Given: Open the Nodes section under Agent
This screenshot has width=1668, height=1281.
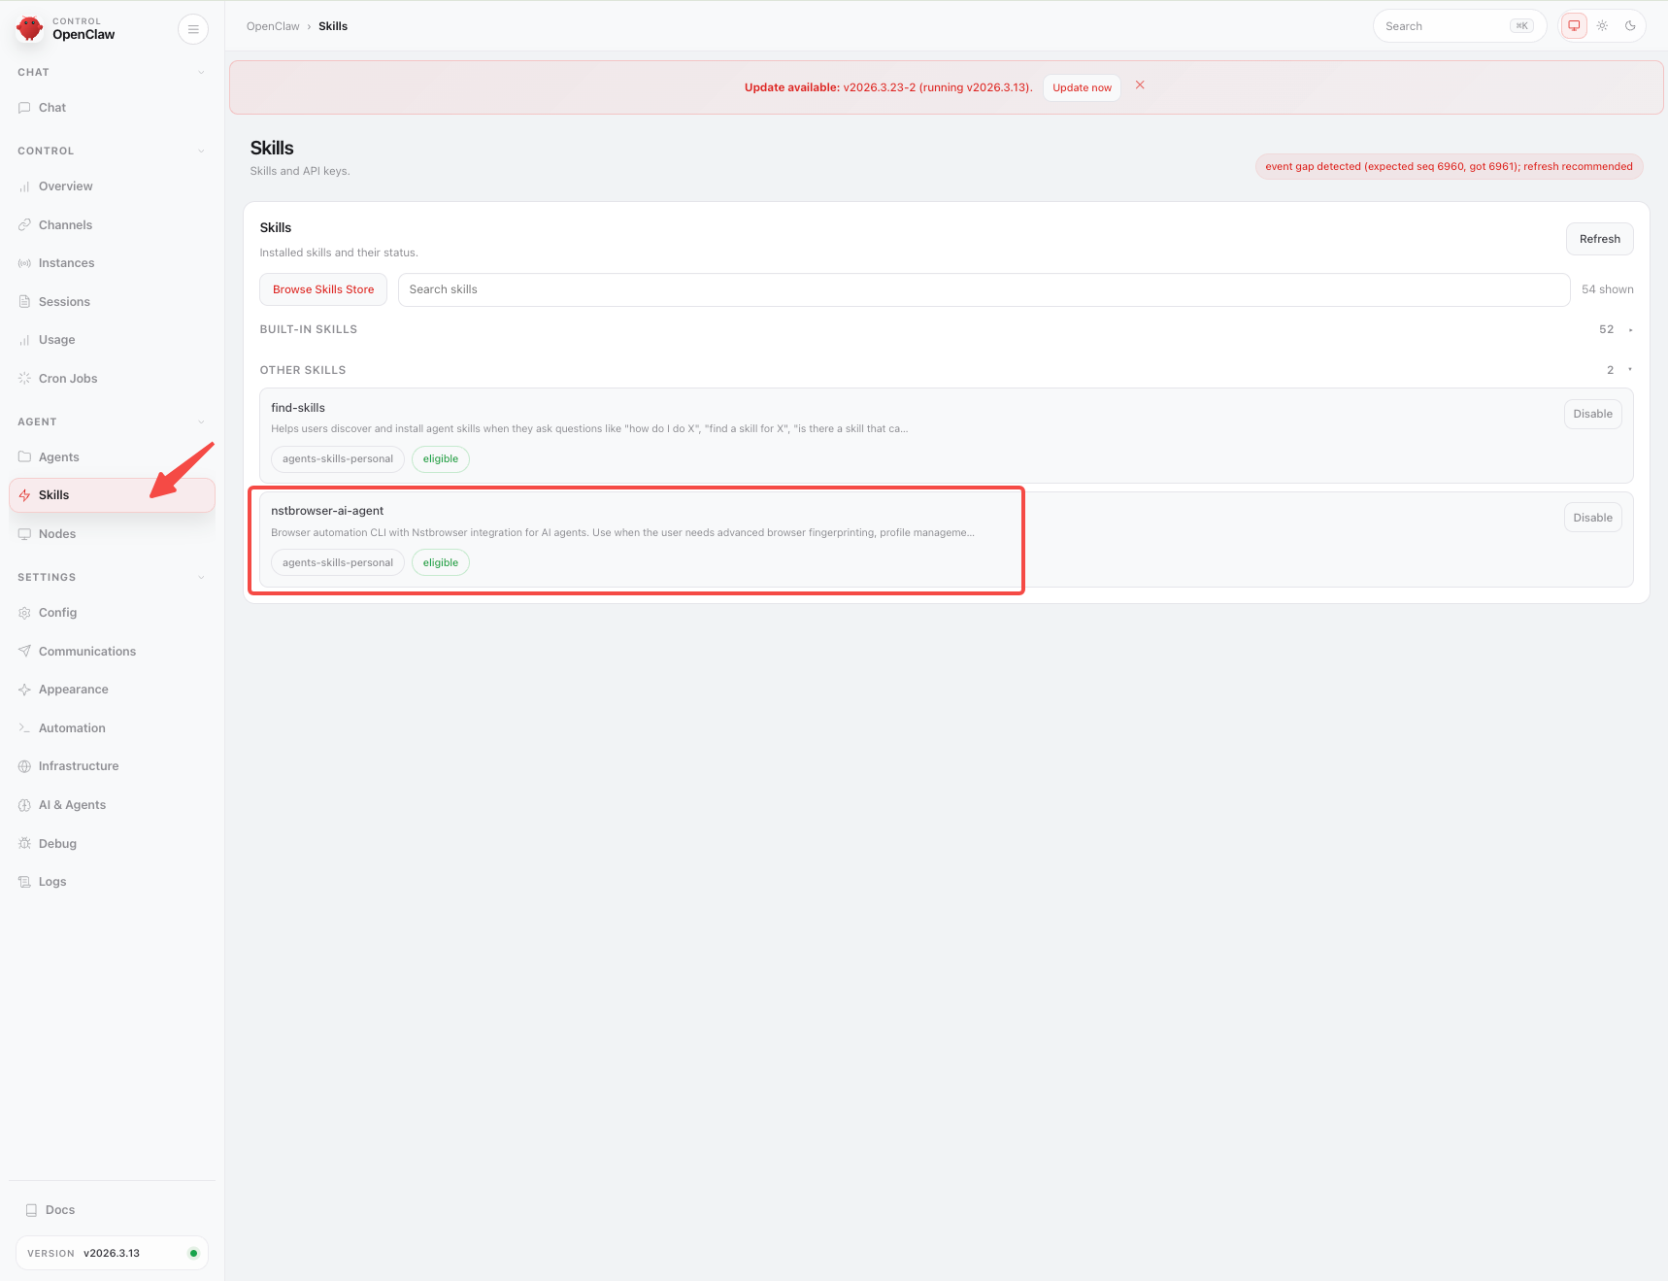Looking at the screenshot, I should point(56,533).
